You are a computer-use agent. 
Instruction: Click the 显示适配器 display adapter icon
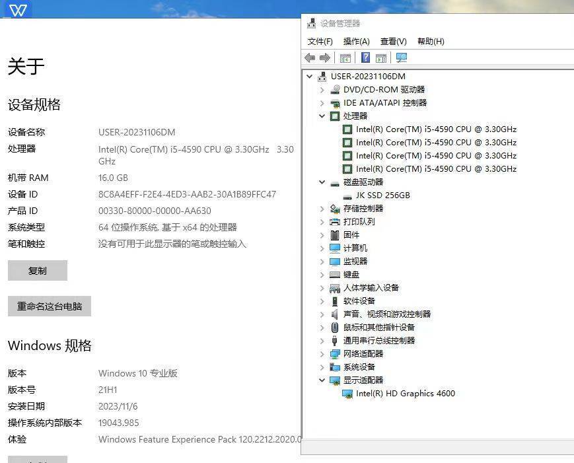tap(335, 380)
